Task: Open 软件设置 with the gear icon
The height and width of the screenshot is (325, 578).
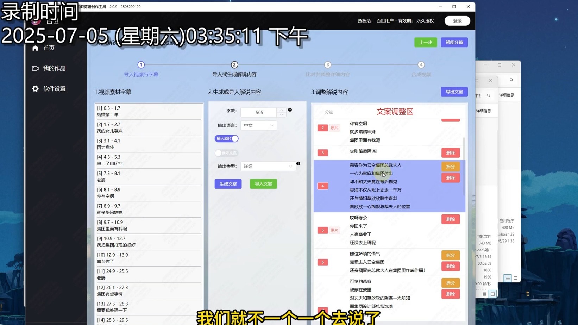Action: (x=35, y=89)
